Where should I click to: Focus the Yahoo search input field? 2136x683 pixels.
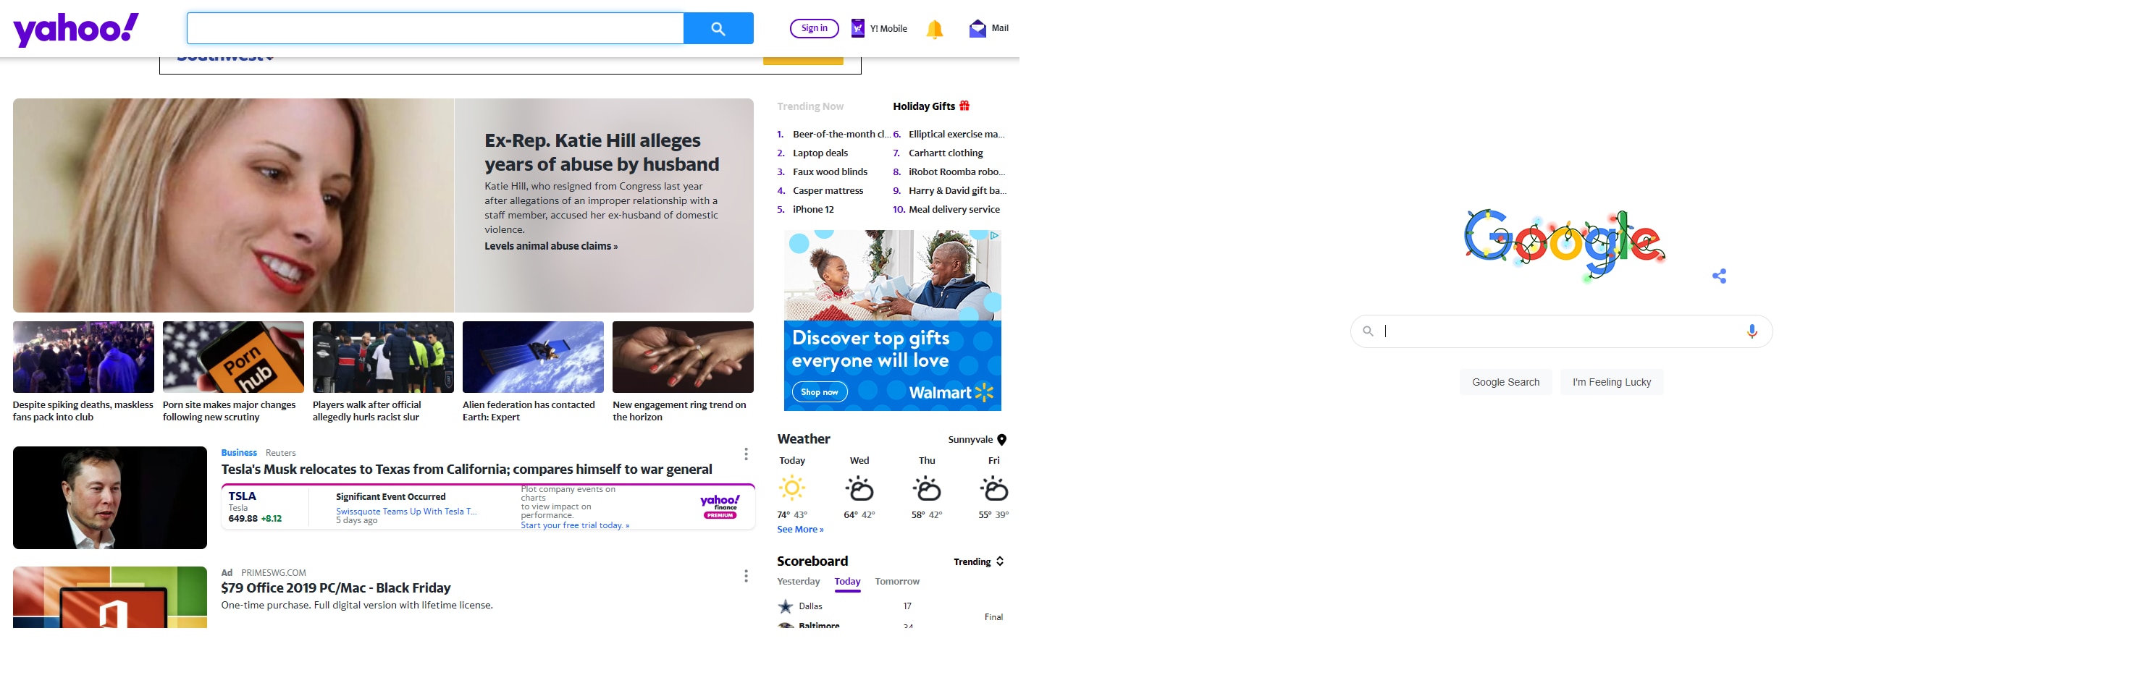(x=435, y=28)
